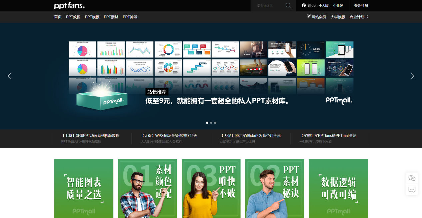Select the first carousel dot
The width and height of the screenshot is (422, 218).
pyautogui.click(x=207, y=123)
